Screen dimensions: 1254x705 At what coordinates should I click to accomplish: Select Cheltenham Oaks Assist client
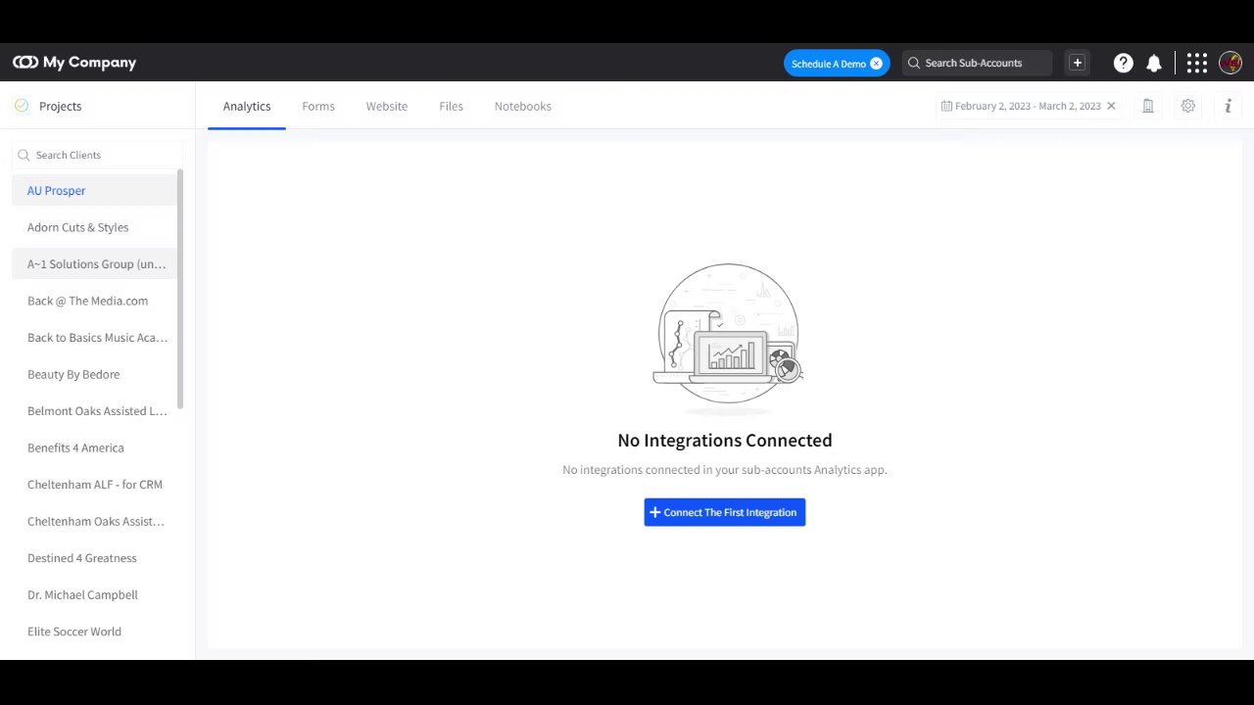click(x=95, y=521)
